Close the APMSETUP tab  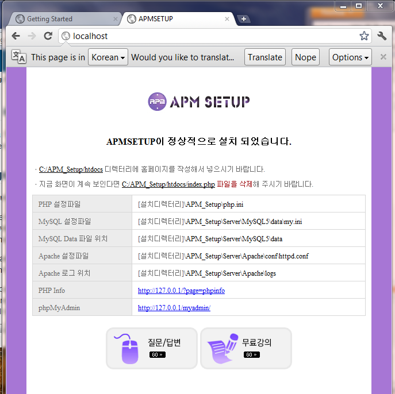click(x=227, y=19)
